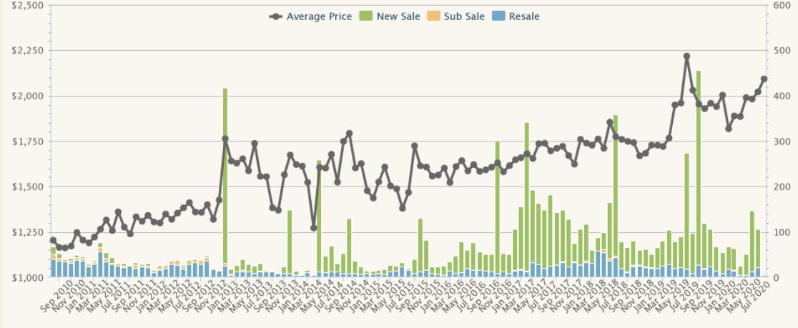The height and width of the screenshot is (328, 798).
Task: Click the highest average price data point
Action: (x=686, y=56)
